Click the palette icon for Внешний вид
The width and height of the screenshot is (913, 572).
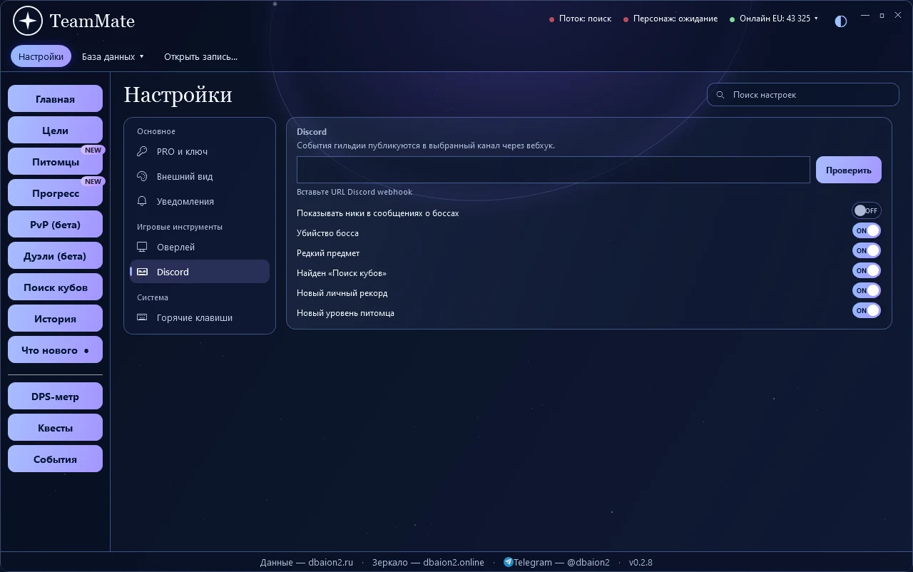pos(142,176)
